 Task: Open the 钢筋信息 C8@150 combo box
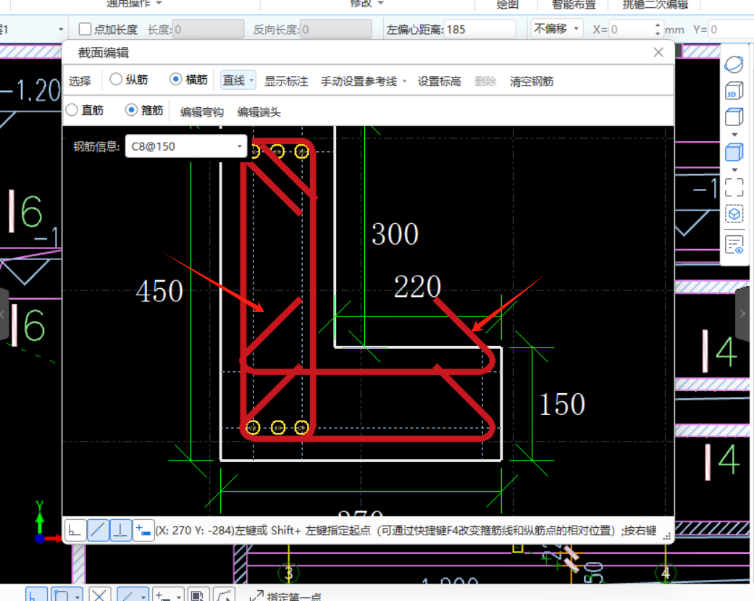point(186,146)
